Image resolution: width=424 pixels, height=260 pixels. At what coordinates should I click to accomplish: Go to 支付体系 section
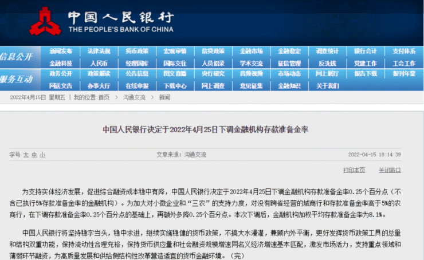click(x=404, y=51)
